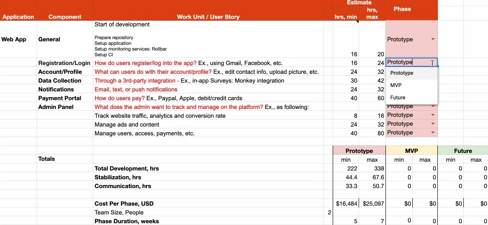Click the "Cost Per Phase, USD" label
488x225 pixels.
coord(124,204)
